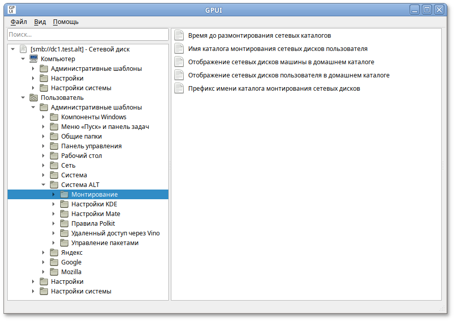
Task: Click the network disk icon at tree root
Action: tap(23, 49)
